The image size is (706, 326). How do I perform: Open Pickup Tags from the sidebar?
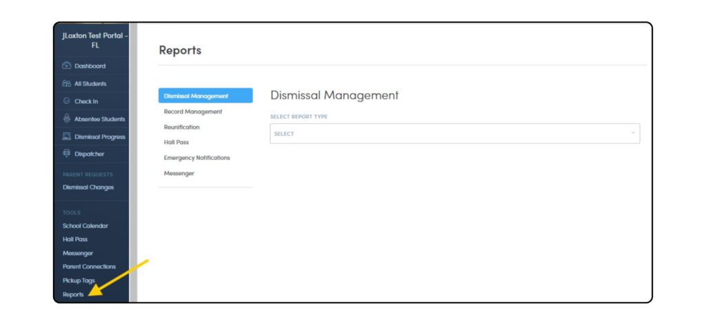79,281
